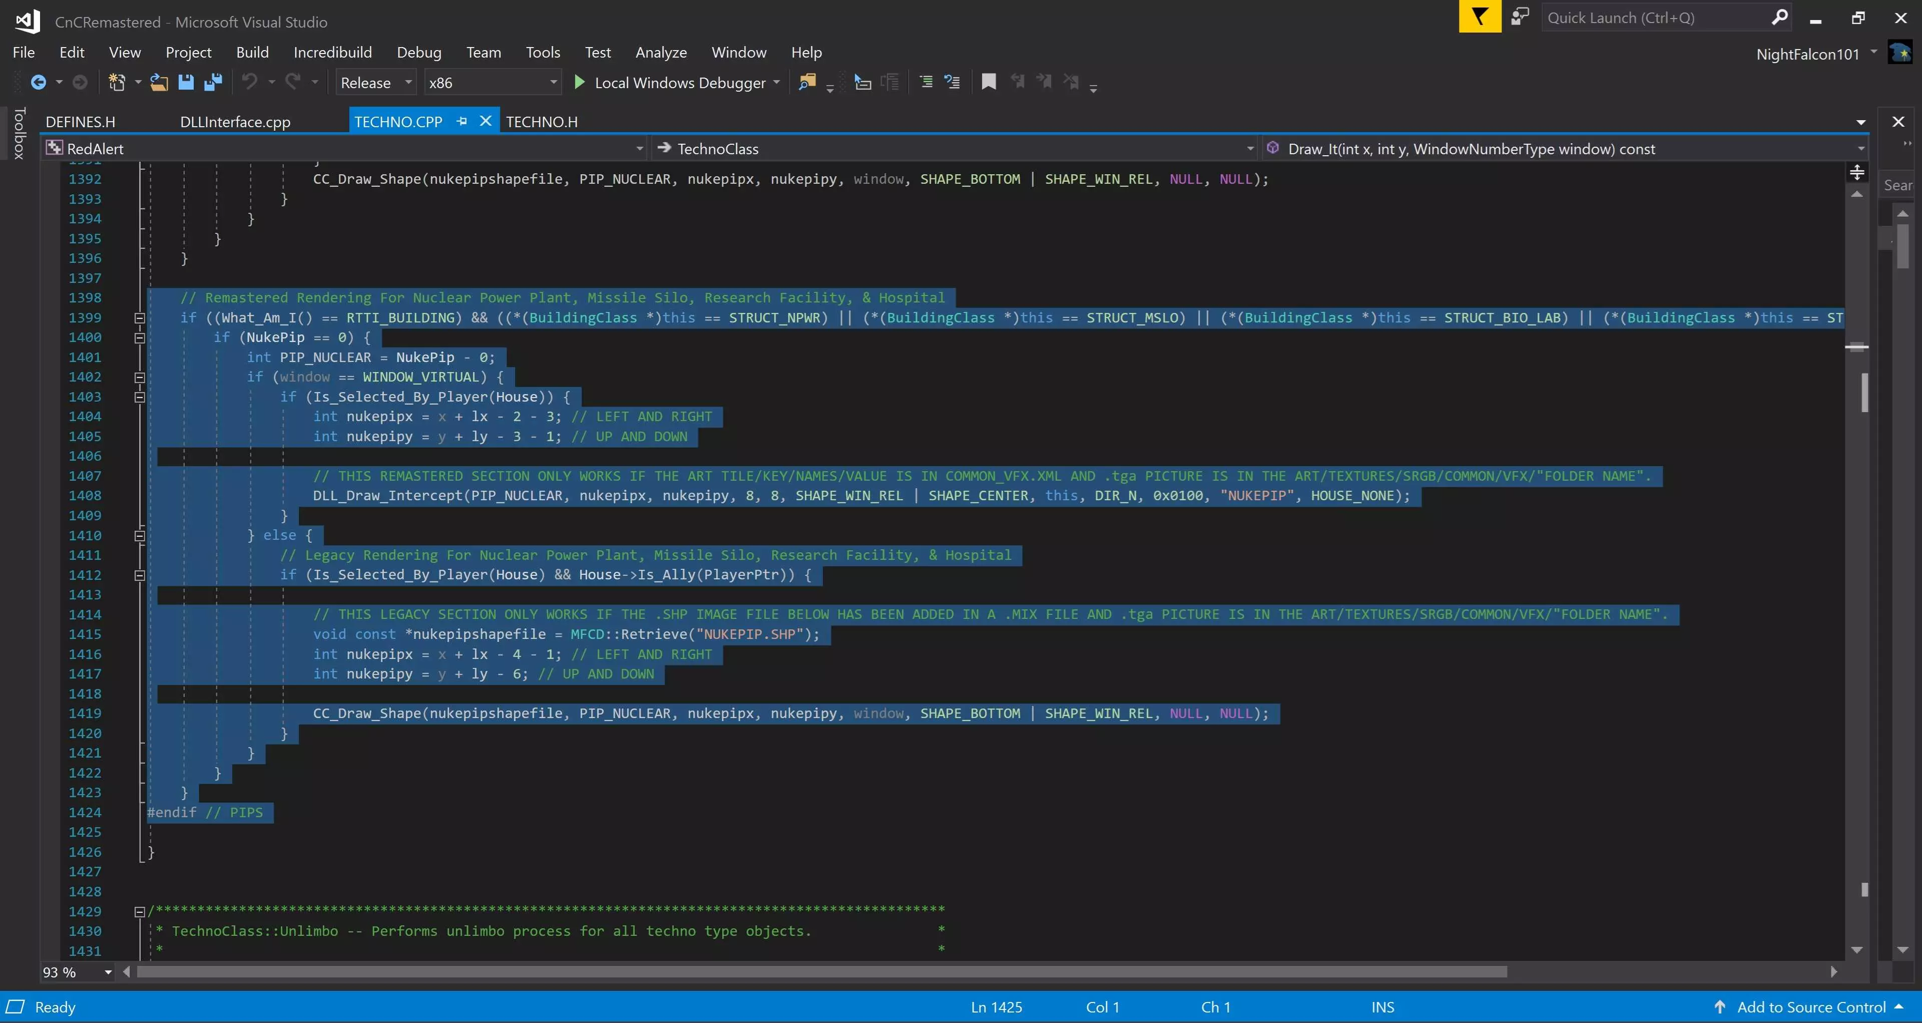Save the current file with the disk icon
Image resolution: width=1922 pixels, height=1023 pixels.
[x=186, y=82]
